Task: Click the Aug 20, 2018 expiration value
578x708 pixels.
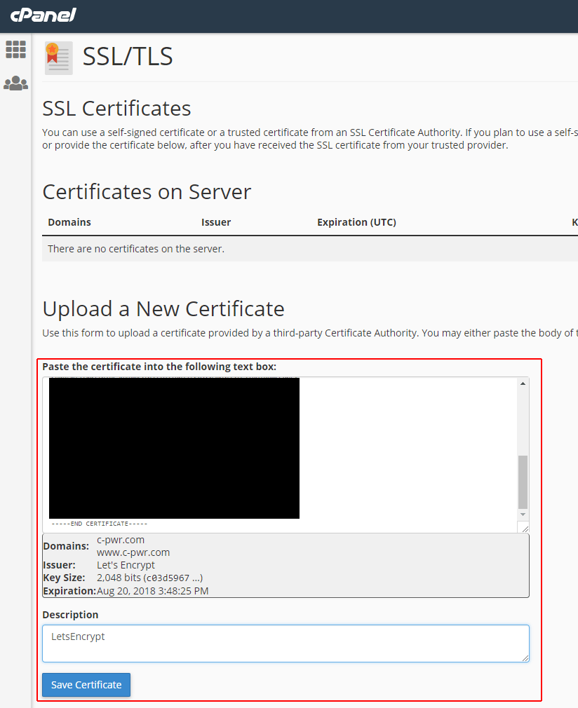Action: point(153,591)
